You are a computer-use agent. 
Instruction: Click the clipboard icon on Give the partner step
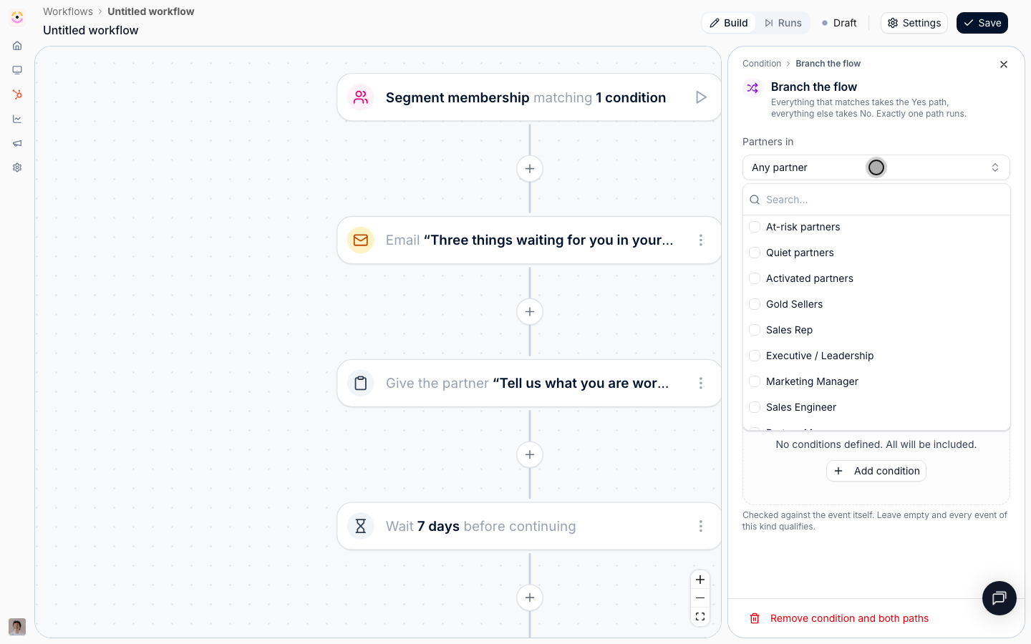pos(361,384)
